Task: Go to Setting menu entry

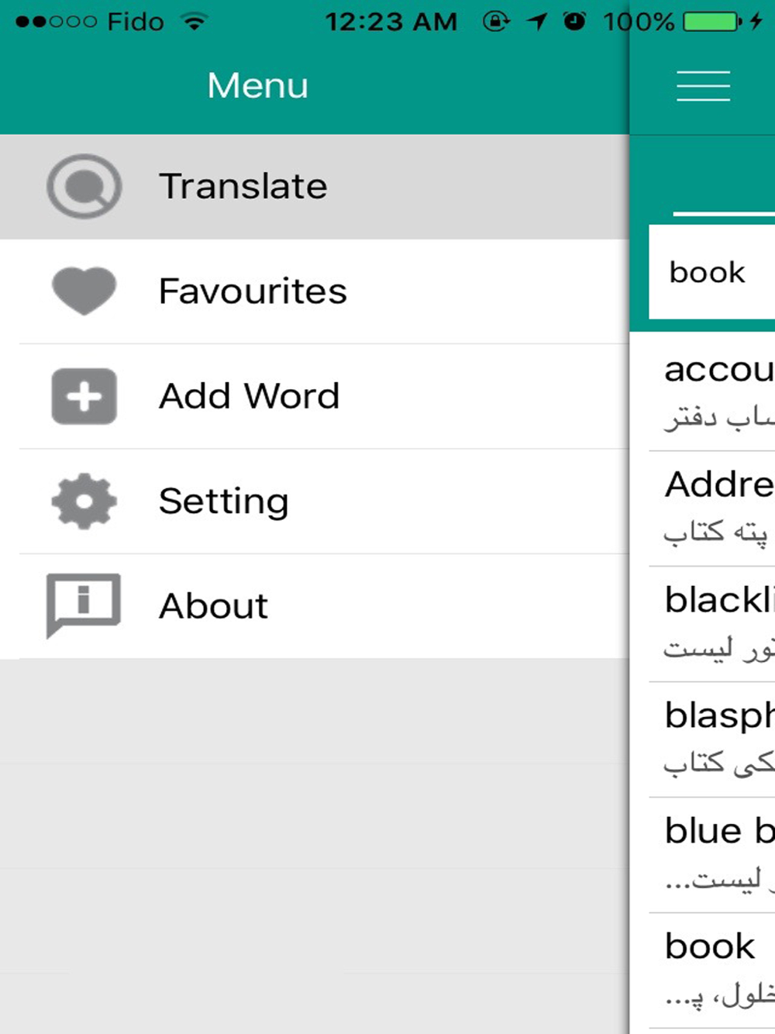Action: click(x=315, y=501)
